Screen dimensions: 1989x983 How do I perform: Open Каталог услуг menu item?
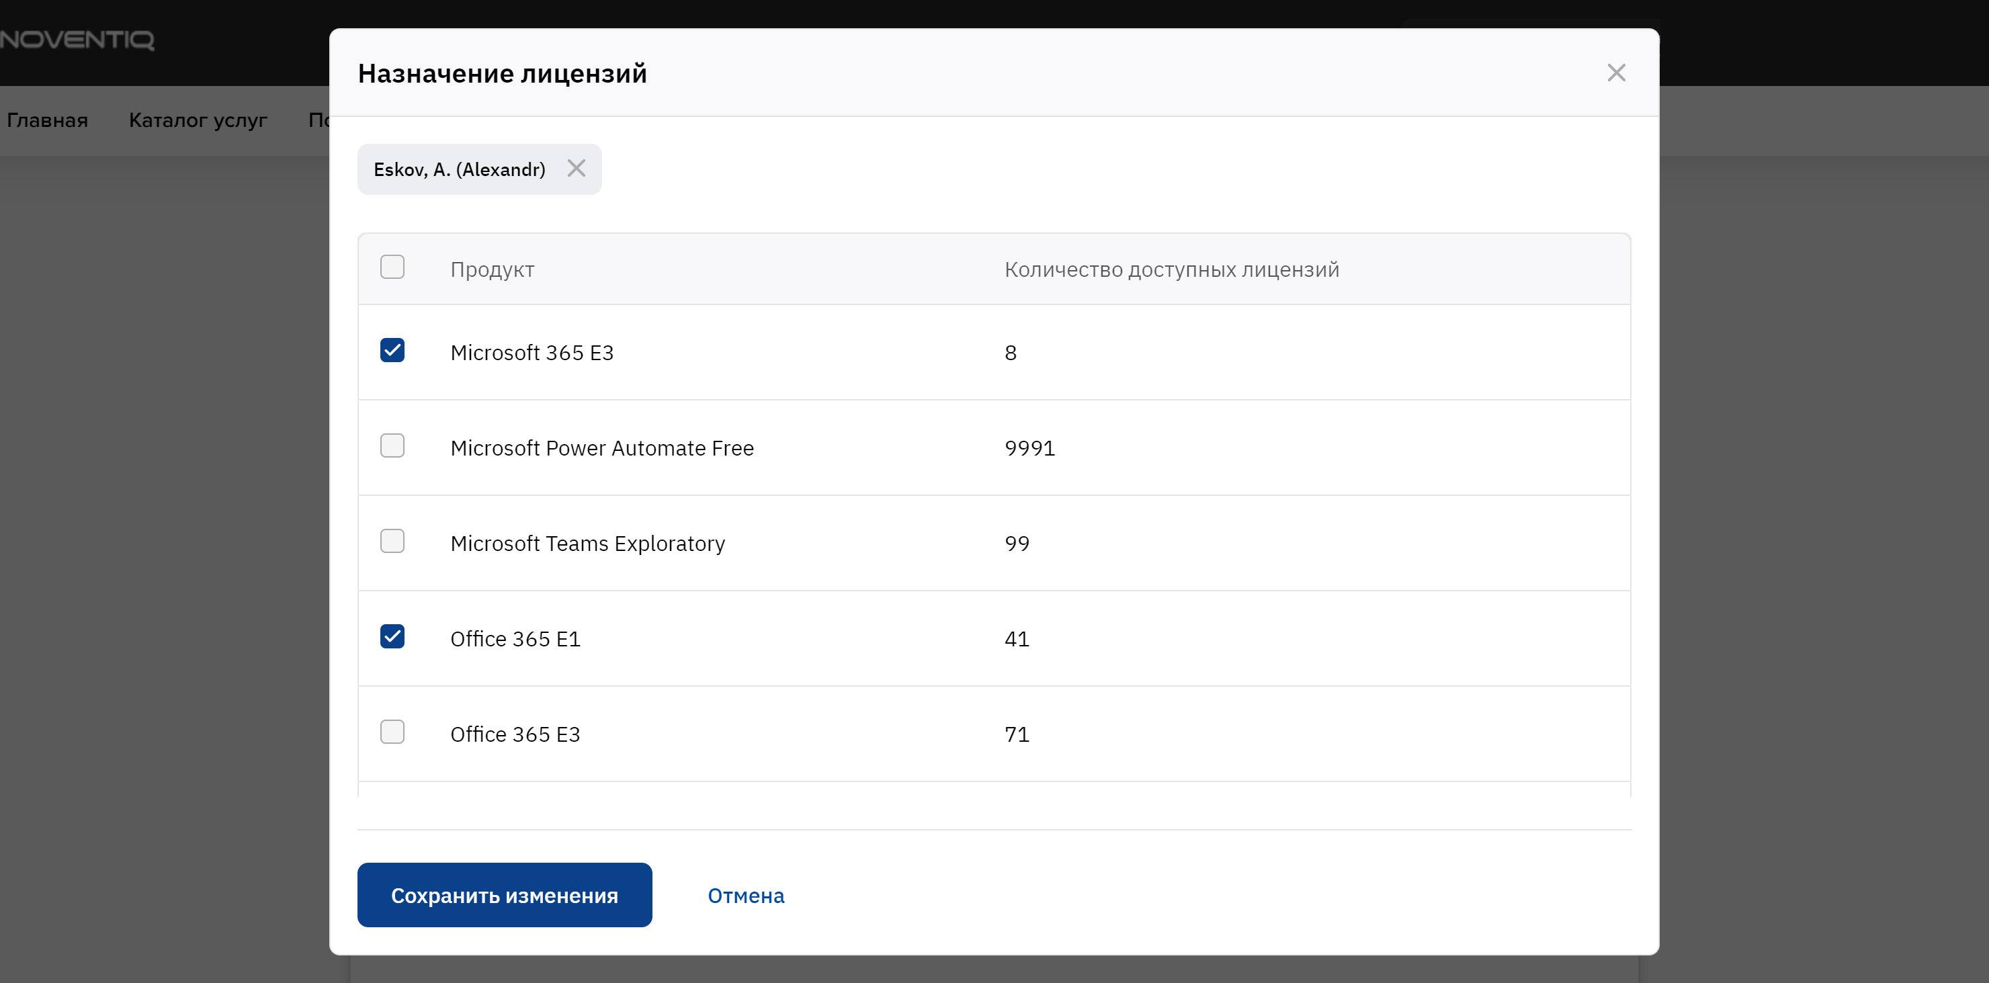[198, 120]
